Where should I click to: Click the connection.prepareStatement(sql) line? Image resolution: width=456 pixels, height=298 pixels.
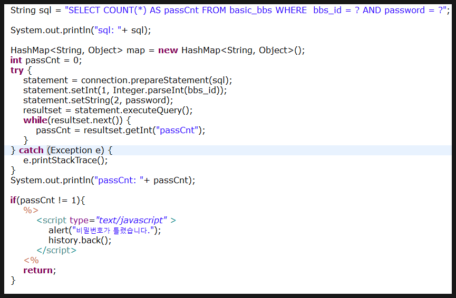(128, 81)
